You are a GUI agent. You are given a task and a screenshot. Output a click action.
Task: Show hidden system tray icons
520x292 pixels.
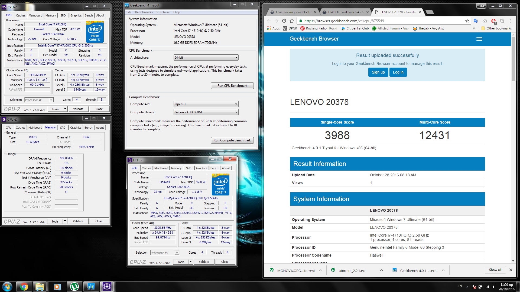coord(467,287)
